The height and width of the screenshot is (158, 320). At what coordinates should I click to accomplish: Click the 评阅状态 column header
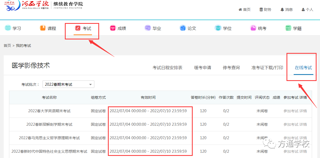262,97
